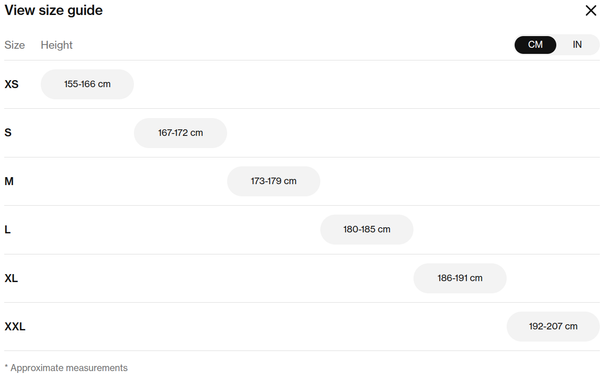The image size is (605, 380).
Task: Click the Size column header
Action: pyautogui.click(x=15, y=45)
